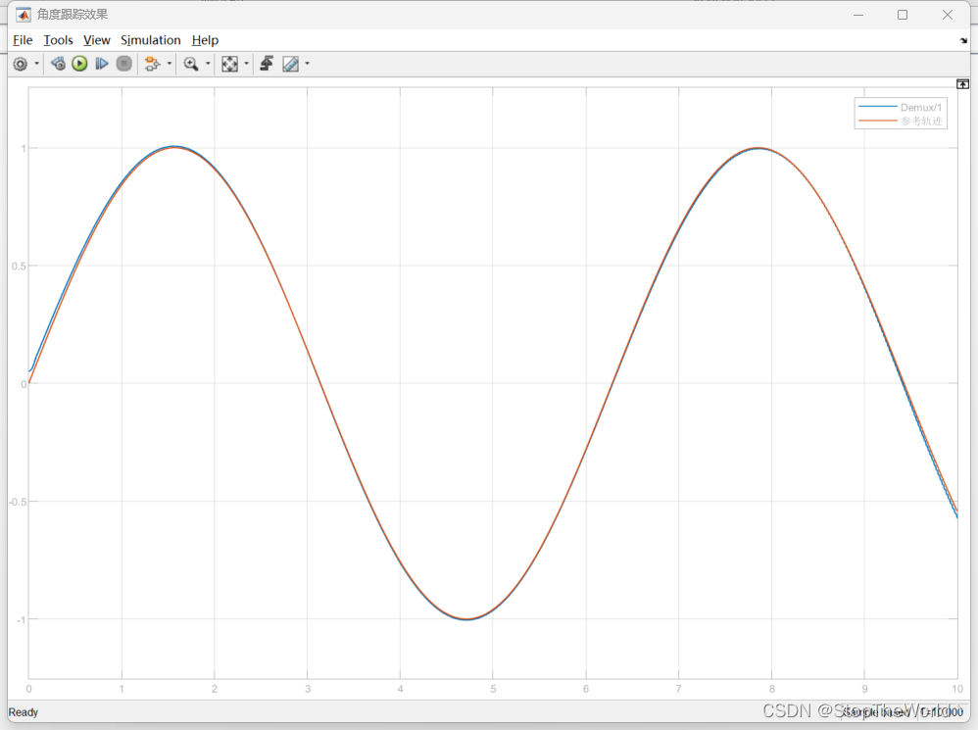Click the x-axis tick label 5
The image size is (978, 730).
(x=493, y=689)
